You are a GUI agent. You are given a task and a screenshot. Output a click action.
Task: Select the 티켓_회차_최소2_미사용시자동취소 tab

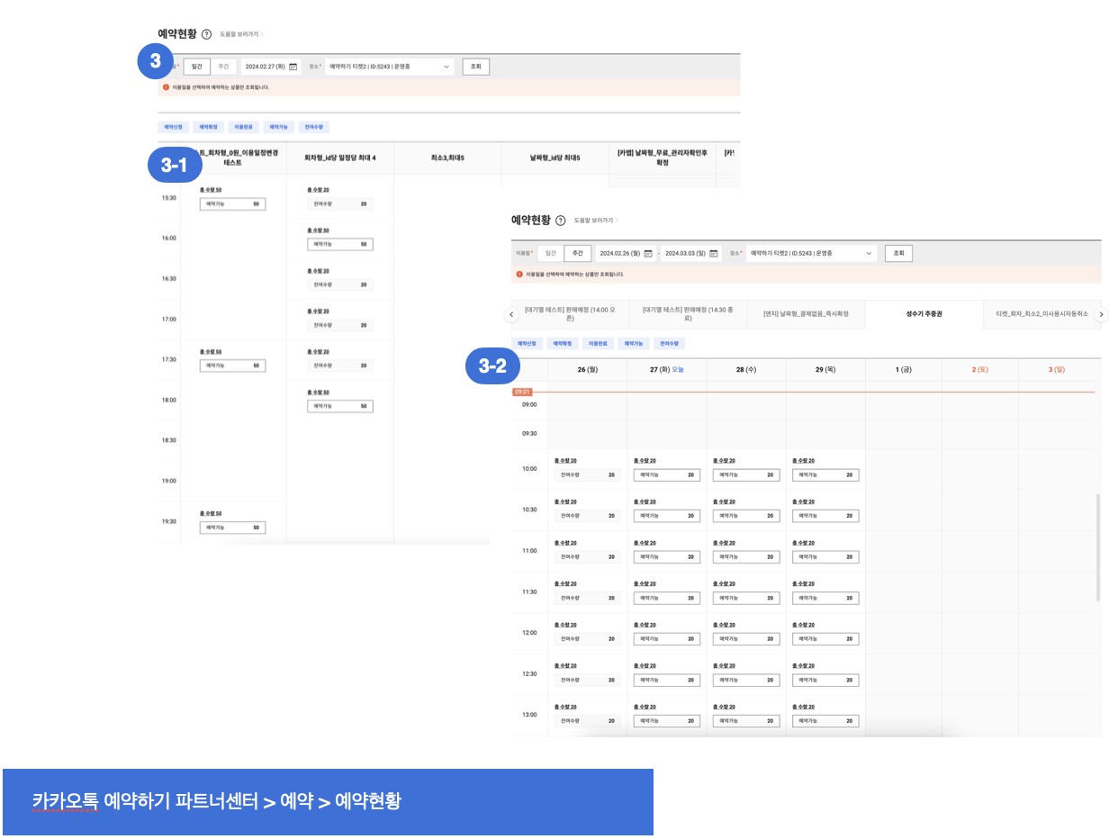[x=1041, y=314]
